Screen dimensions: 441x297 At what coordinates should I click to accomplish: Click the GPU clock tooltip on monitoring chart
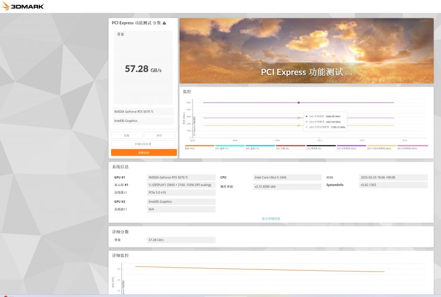pos(326,122)
